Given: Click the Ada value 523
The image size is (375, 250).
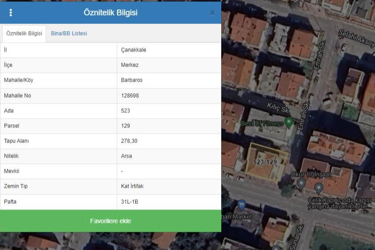Looking at the screenshot, I should pos(125,111).
